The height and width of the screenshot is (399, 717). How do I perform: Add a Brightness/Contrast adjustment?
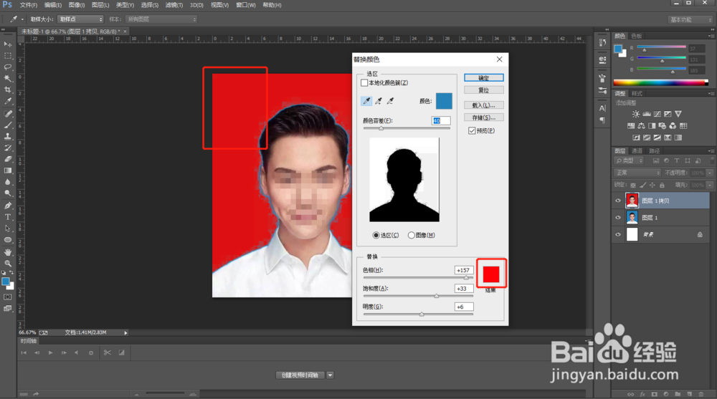(x=635, y=114)
